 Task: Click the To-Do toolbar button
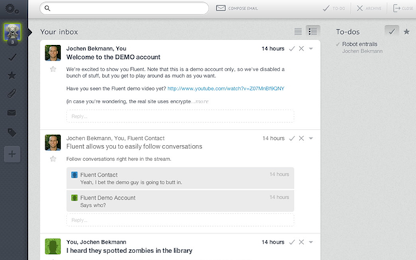[x=333, y=8]
